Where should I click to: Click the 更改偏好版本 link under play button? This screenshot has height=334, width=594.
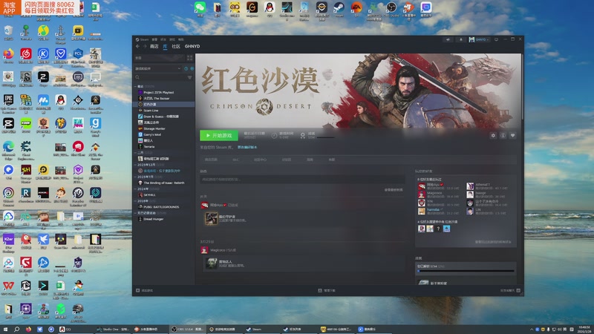[x=247, y=147]
